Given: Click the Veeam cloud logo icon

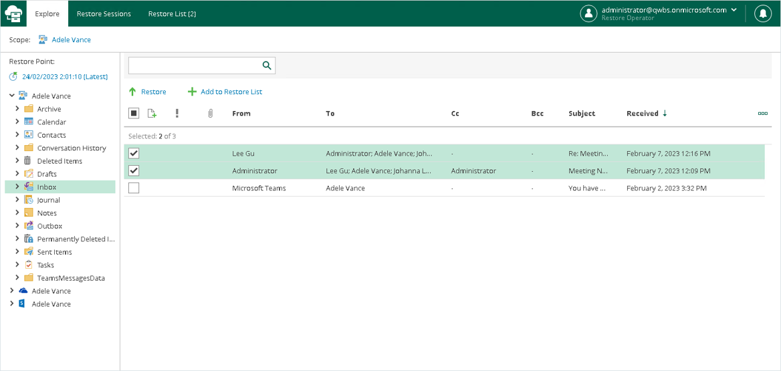Looking at the screenshot, I should pos(14,13).
